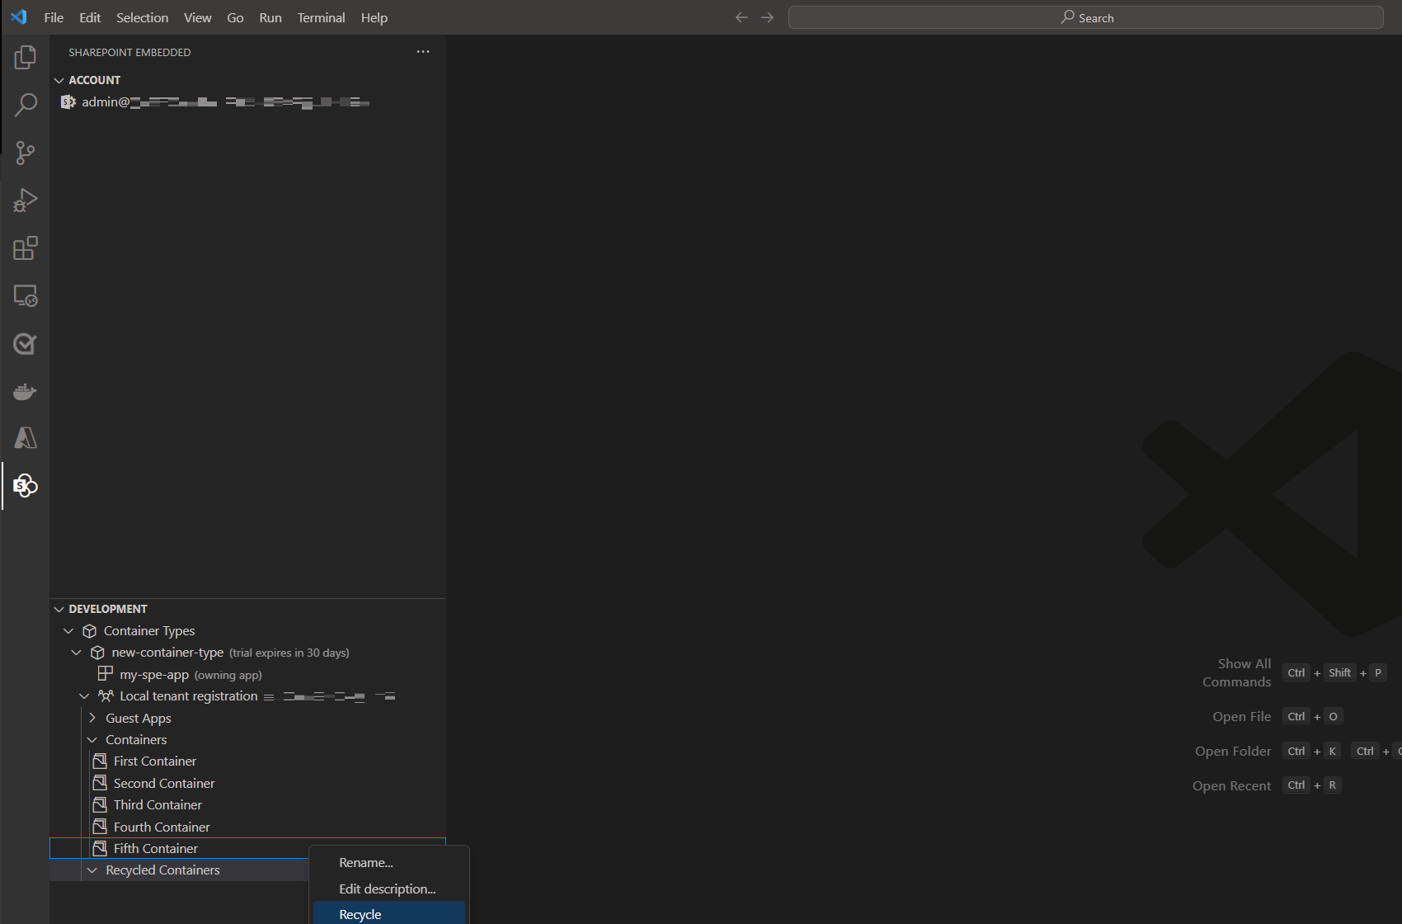
Task: Open the Terminal menu
Action: 321,17
